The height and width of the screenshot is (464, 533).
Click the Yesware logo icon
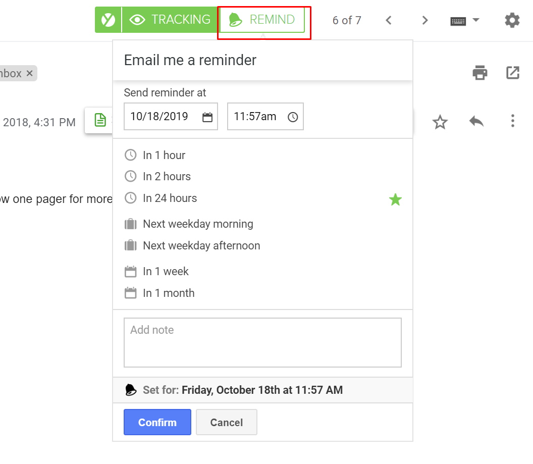108,20
